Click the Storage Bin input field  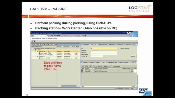97,56
